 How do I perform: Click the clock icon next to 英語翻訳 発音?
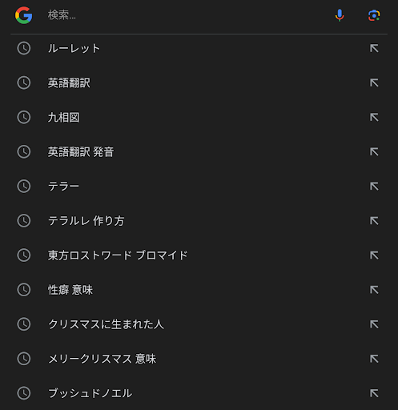(x=24, y=151)
